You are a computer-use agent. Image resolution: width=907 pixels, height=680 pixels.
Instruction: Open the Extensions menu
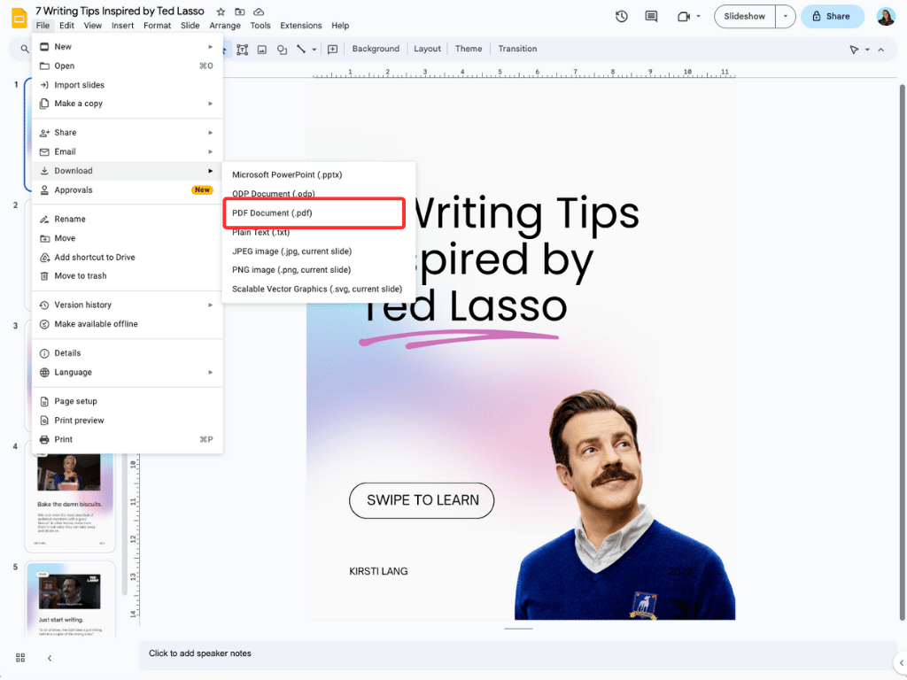coord(301,26)
